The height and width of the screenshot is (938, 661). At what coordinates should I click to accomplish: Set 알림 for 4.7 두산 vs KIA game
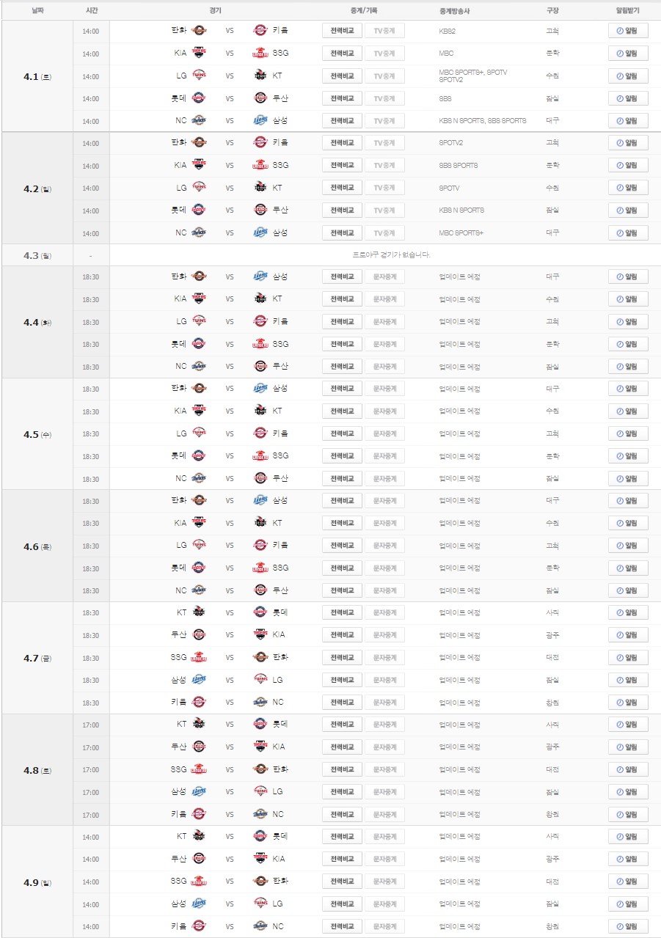628,634
